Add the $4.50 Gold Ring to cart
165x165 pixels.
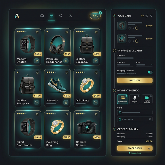(x=95, y=102)
